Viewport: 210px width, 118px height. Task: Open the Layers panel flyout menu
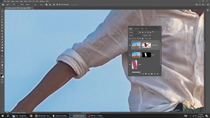pos(160,29)
